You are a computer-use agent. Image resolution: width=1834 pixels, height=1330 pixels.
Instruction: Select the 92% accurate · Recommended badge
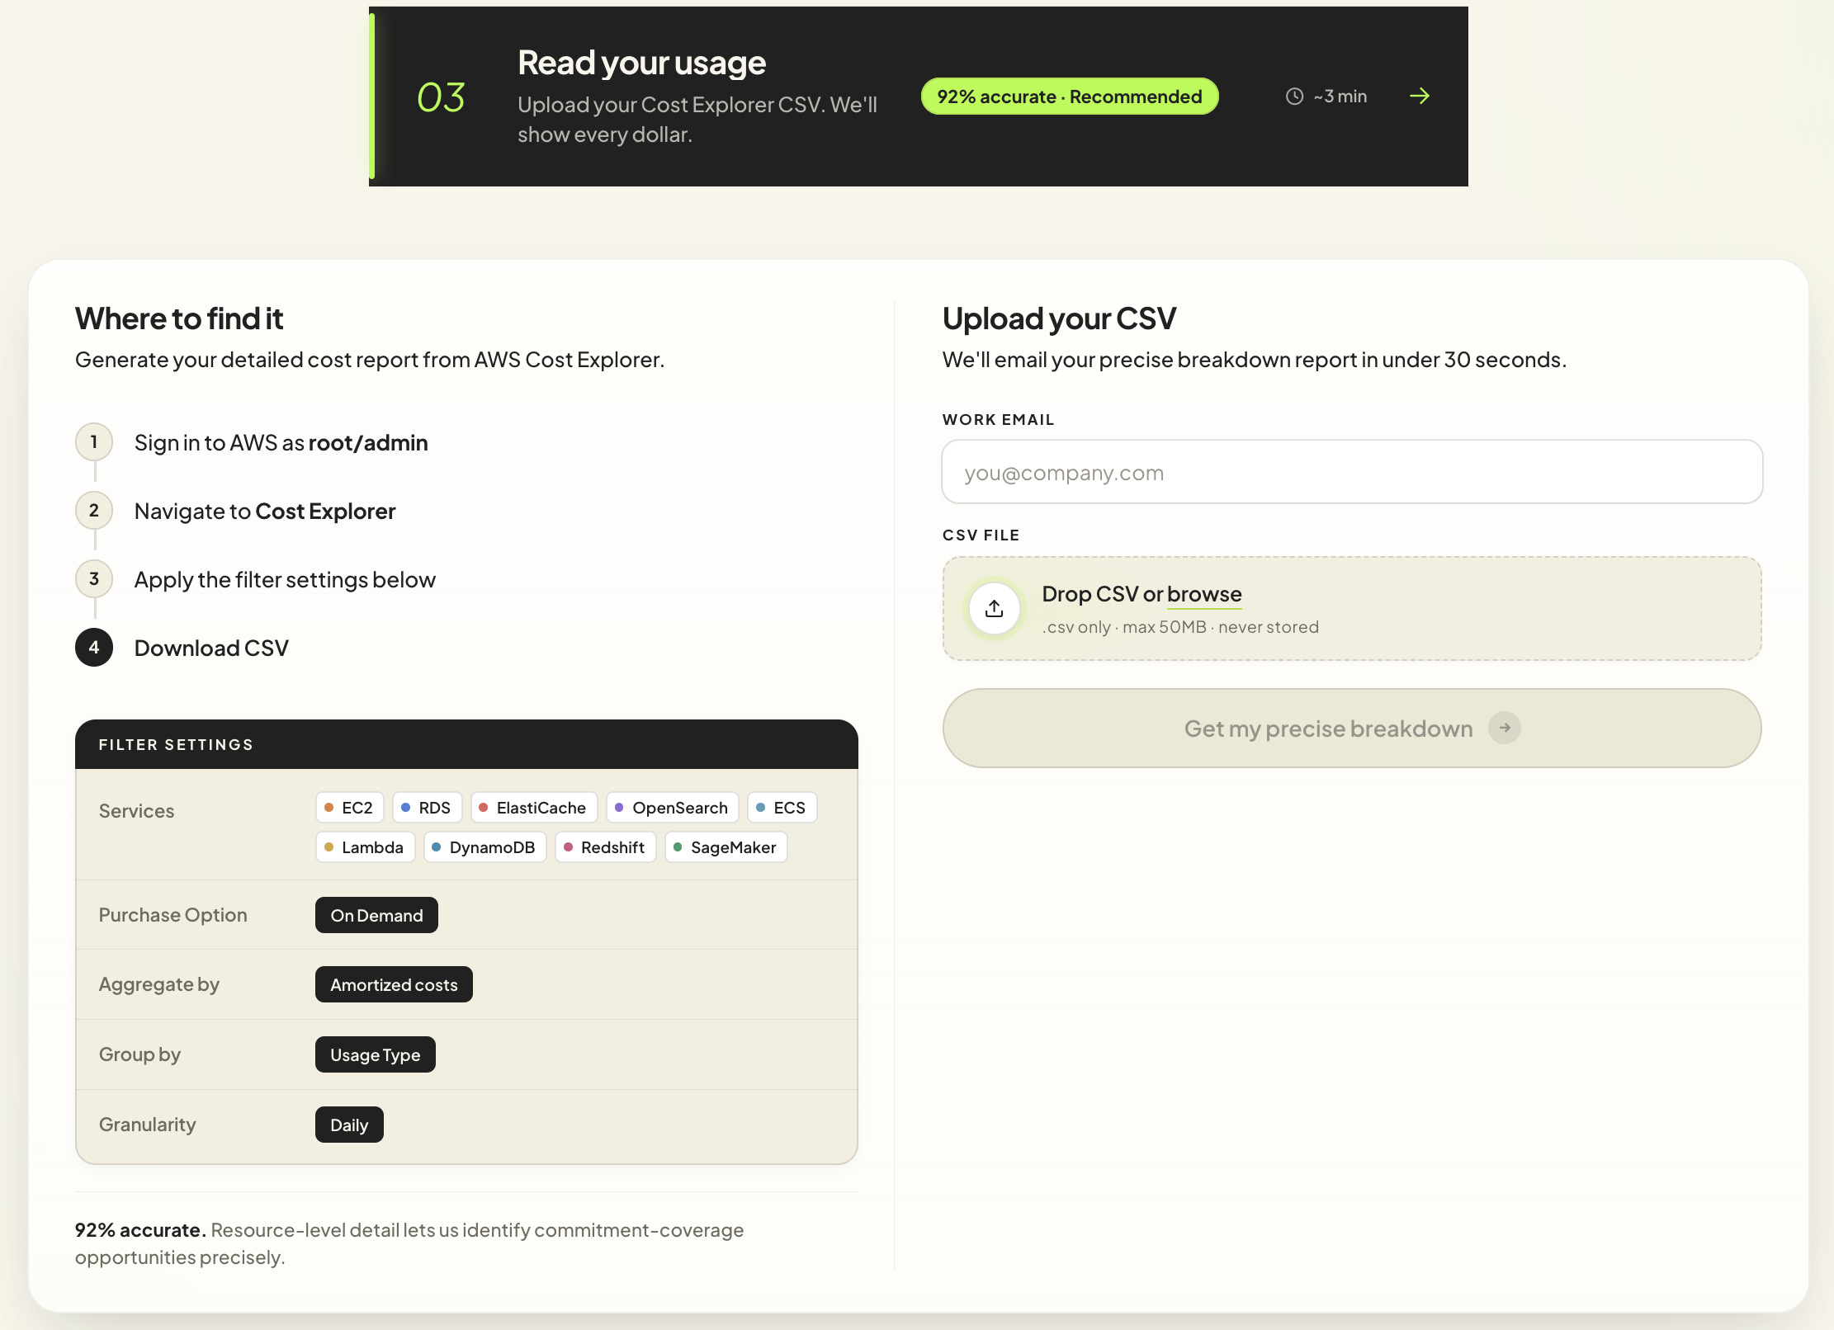click(x=1070, y=97)
